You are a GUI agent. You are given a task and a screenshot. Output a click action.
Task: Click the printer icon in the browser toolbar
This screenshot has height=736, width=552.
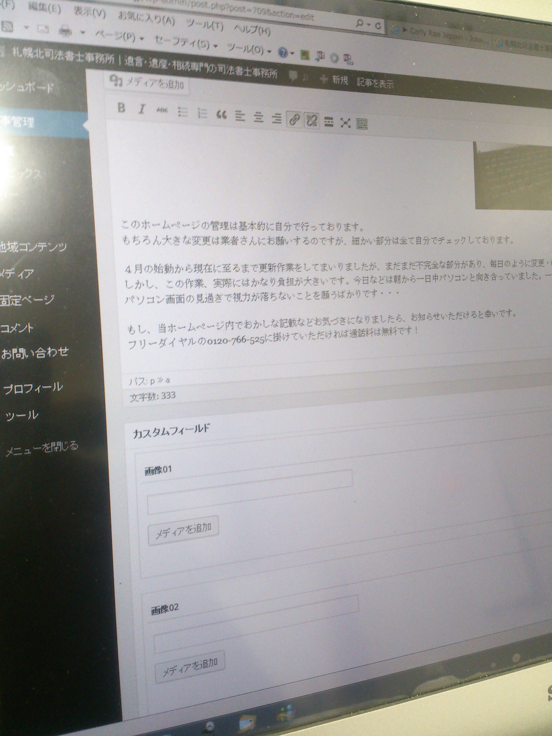(x=65, y=31)
